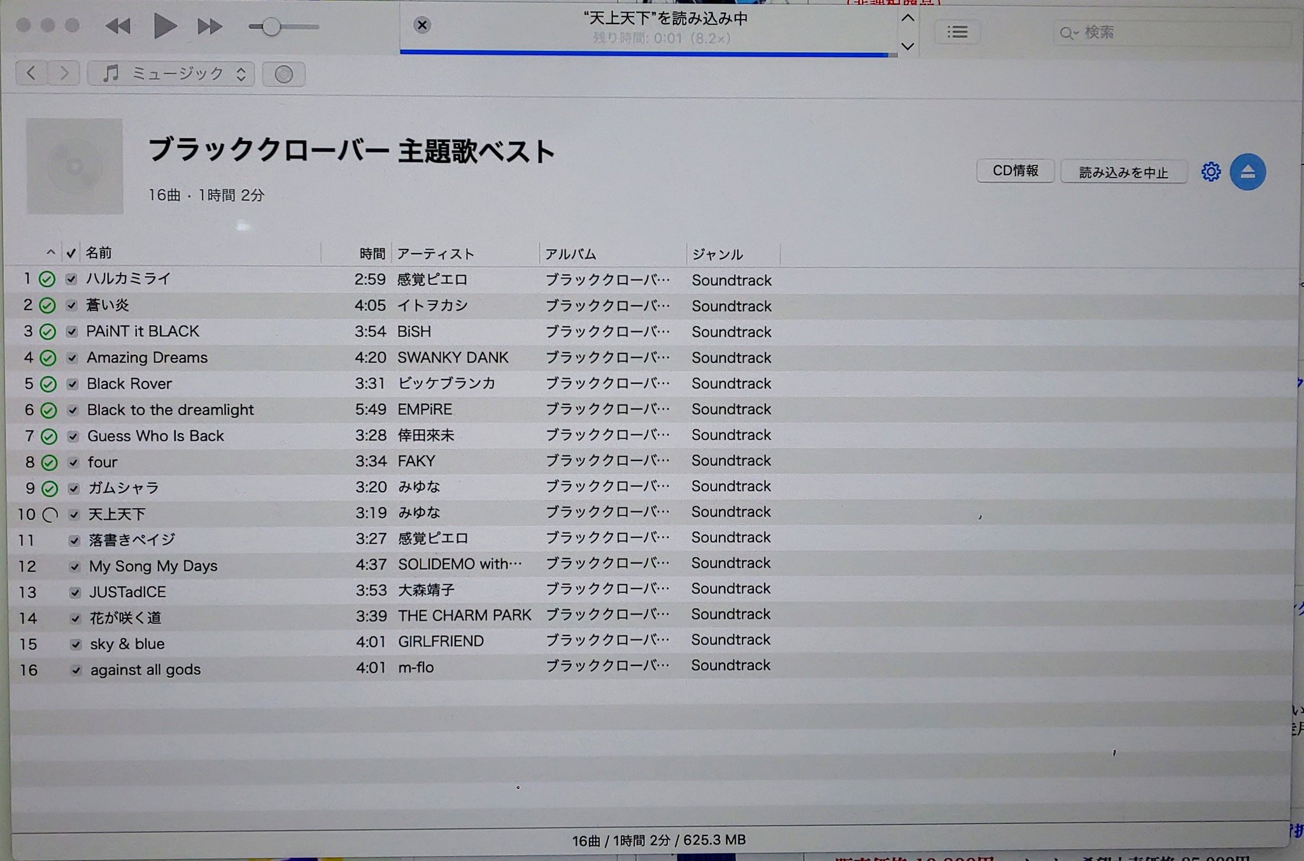
Task: Sort by the アルバム column header
Action: click(x=571, y=254)
